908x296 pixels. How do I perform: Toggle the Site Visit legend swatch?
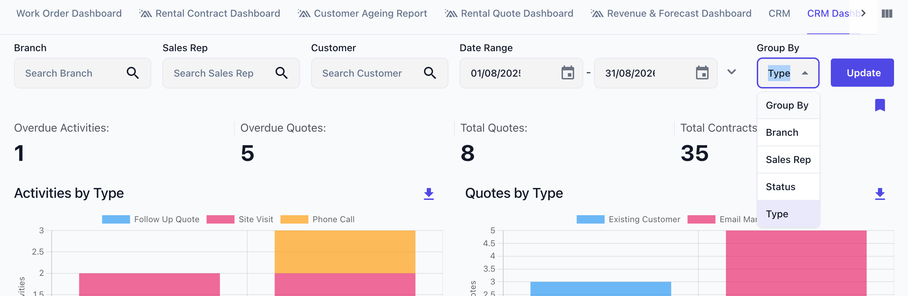(x=220, y=219)
